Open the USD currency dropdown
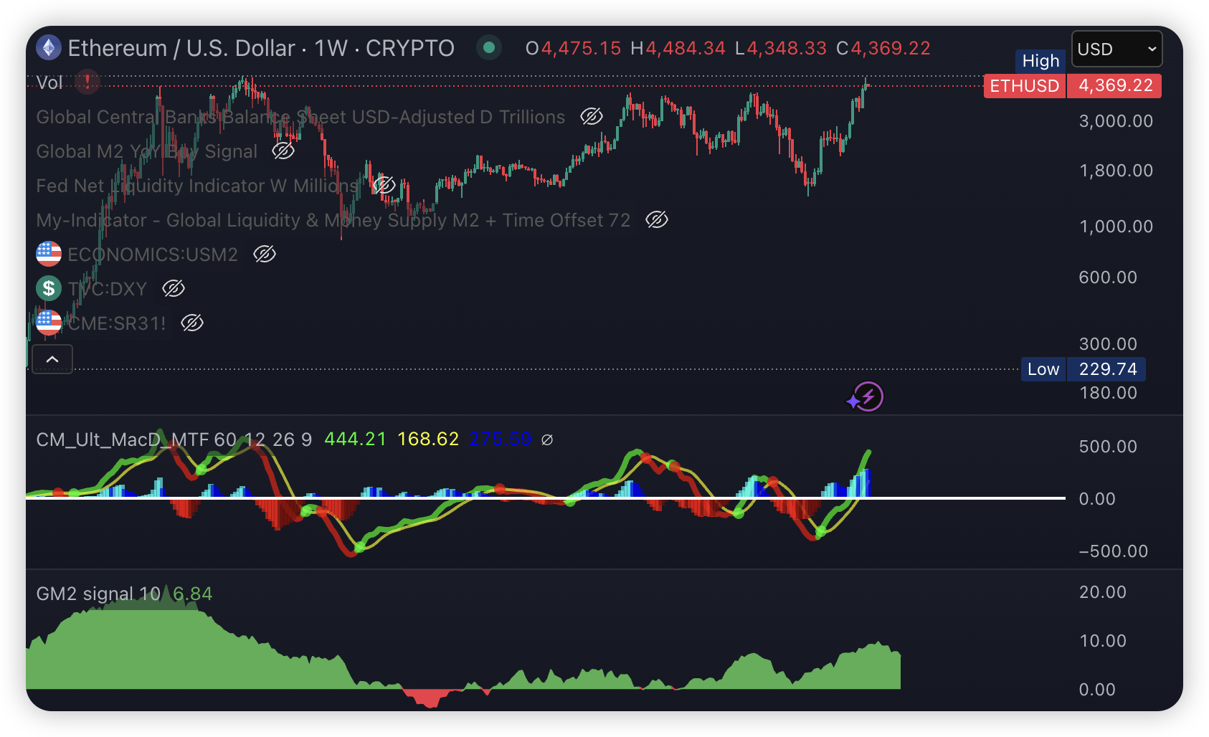 click(x=1116, y=49)
